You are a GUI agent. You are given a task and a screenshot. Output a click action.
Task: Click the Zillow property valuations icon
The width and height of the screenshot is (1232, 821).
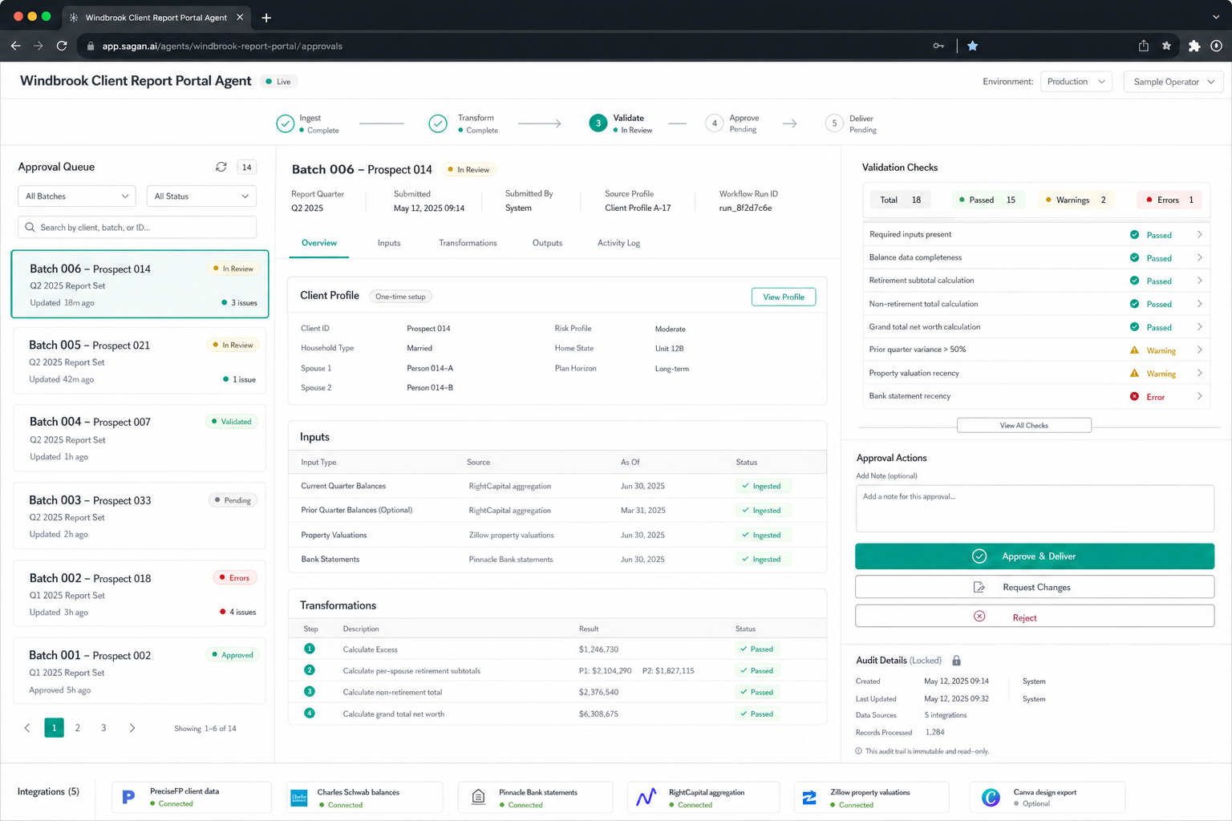point(809,797)
